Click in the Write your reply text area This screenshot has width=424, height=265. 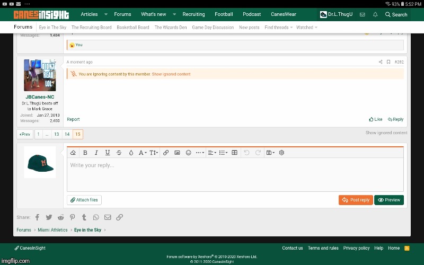tap(235, 175)
